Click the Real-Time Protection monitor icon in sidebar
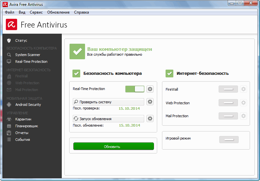Viewport: 260px width, 181px height. point(9,62)
